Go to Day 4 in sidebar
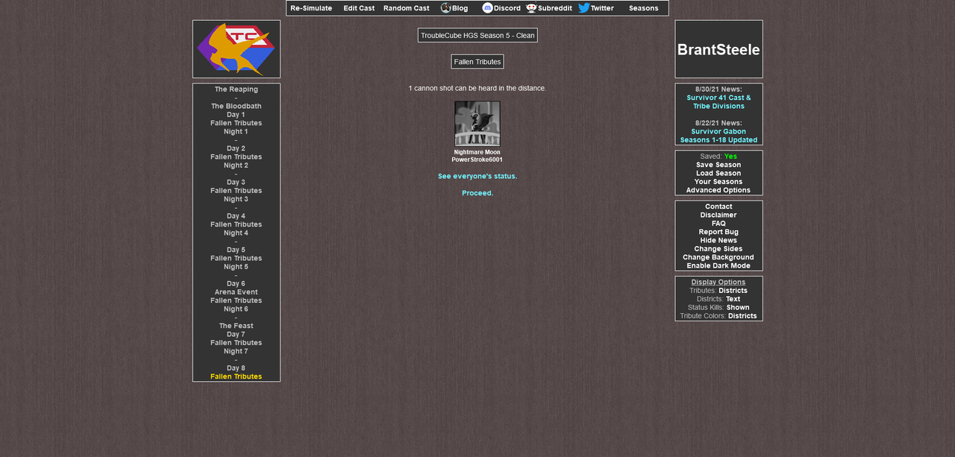This screenshot has height=457, width=955. (x=237, y=216)
